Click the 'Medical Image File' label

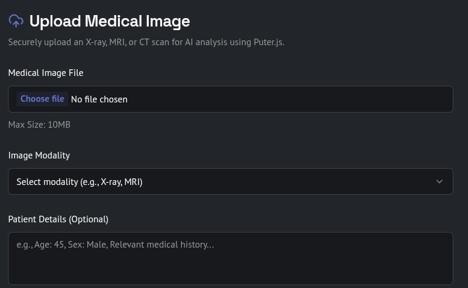tap(46, 73)
